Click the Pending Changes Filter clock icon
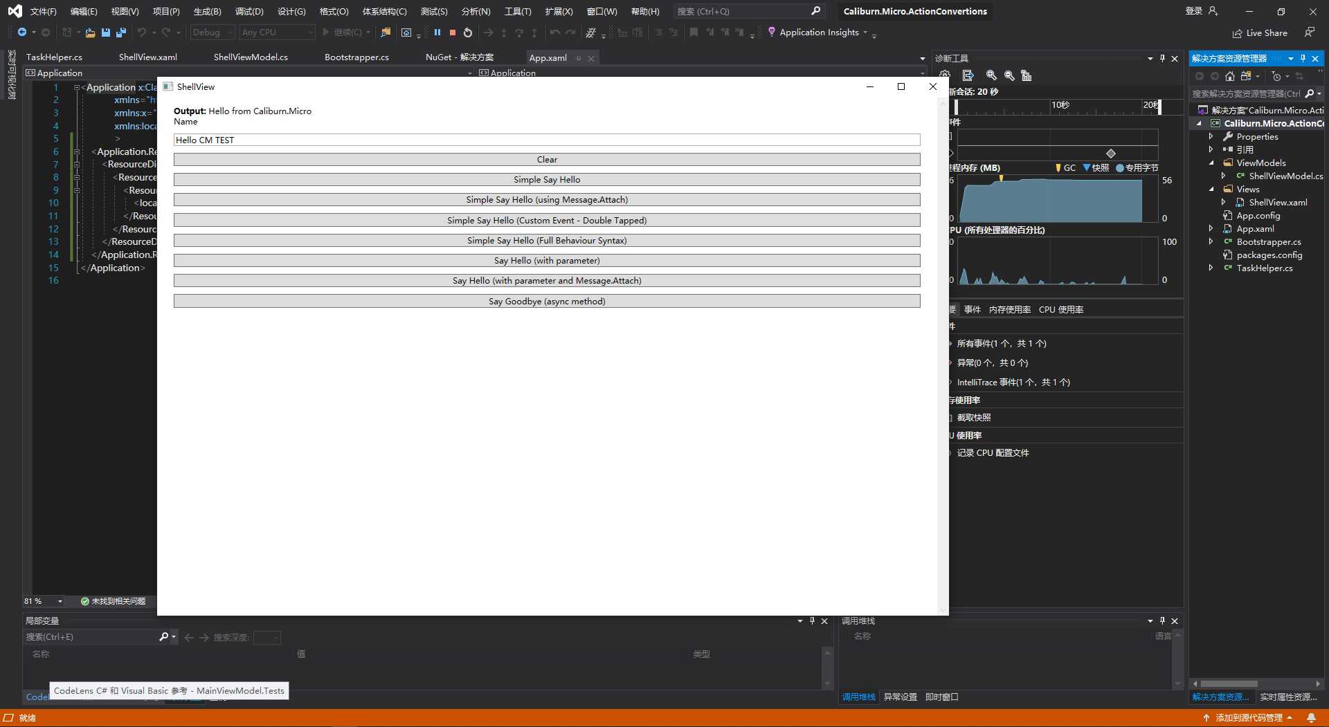 [1276, 76]
